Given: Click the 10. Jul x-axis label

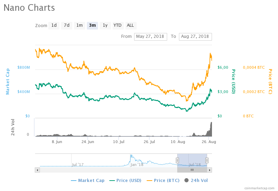Looking at the screenshot, I should point(118,142).
